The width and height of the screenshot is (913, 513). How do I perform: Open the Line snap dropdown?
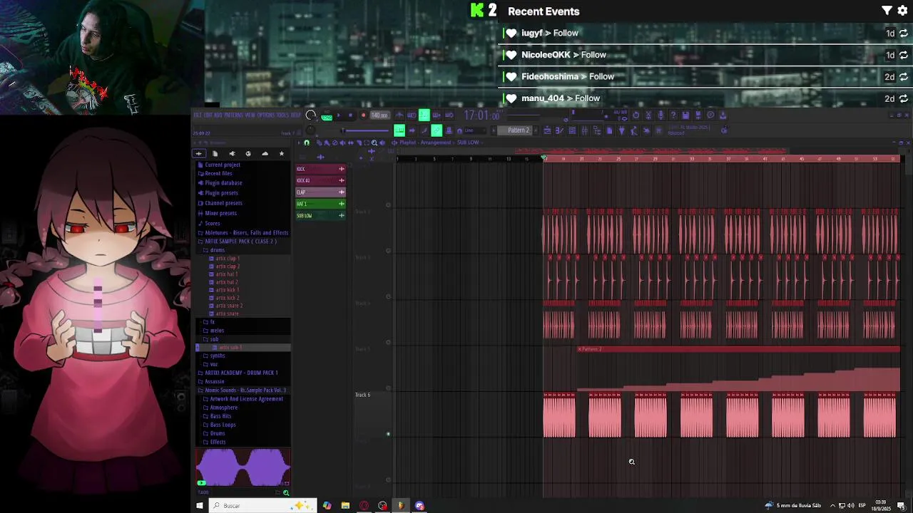474,130
